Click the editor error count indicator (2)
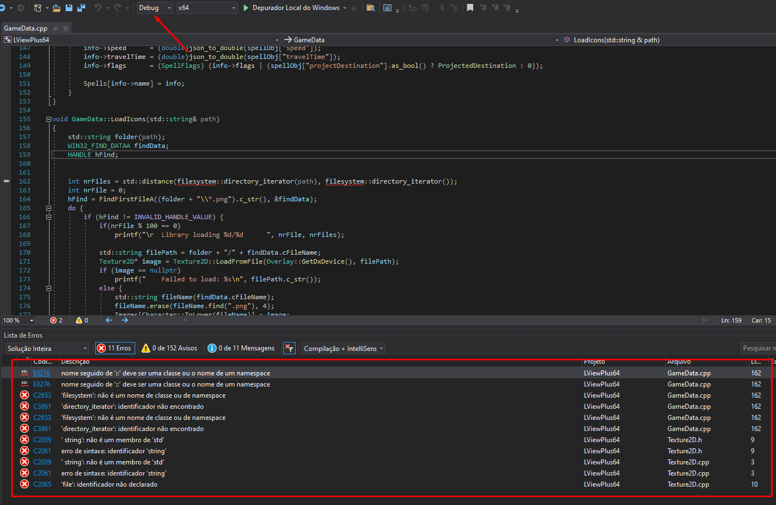This screenshot has height=505, width=776. point(56,320)
